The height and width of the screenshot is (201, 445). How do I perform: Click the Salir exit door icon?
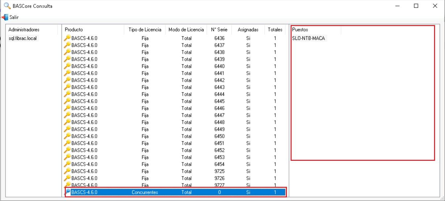[5, 17]
